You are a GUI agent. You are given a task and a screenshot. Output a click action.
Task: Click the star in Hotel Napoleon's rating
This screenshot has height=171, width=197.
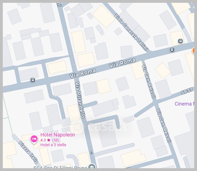click(49, 140)
